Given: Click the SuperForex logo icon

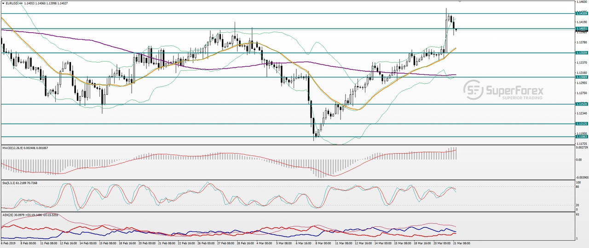Looking at the screenshot, I should [x=473, y=90].
